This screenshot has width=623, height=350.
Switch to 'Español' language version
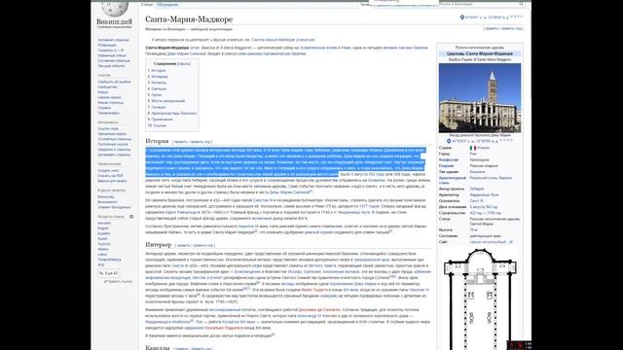104,233
